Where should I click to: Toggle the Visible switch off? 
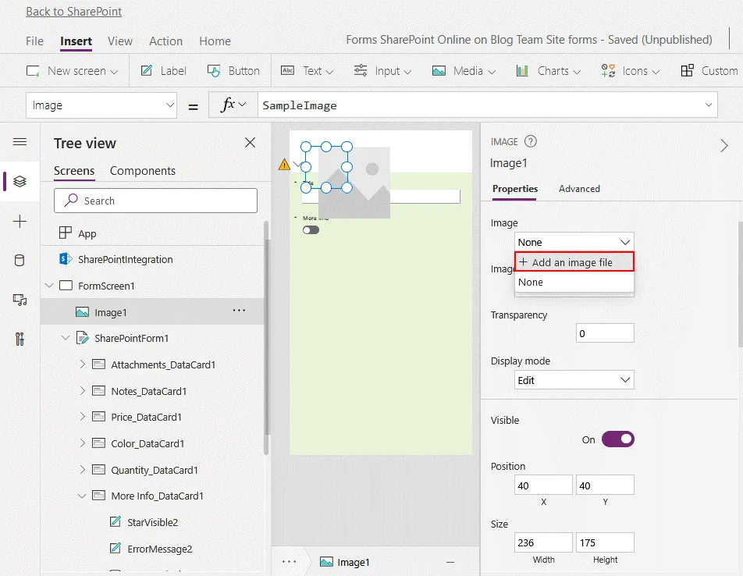617,439
